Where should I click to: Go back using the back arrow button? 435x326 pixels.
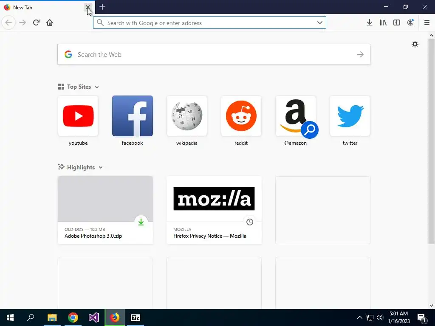point(8,22)
